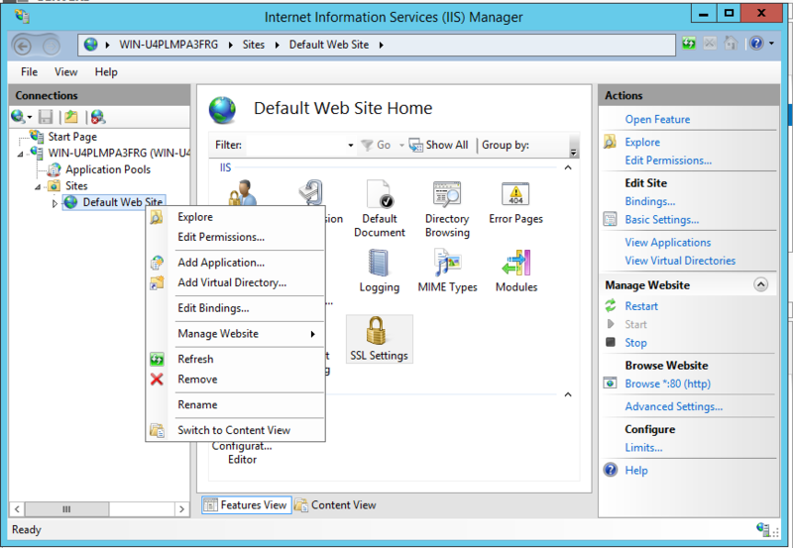Open the MIME Types feature icon
The width and height of the screenshot is (793, 548).
[447, 263]
